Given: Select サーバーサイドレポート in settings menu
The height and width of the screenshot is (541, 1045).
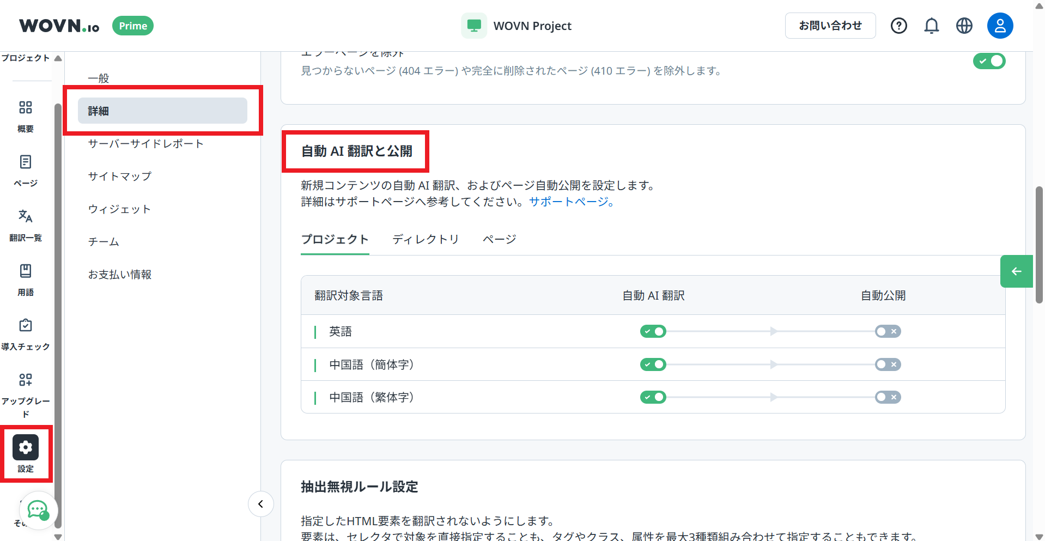Looking at the screenshot, I should [x=145, y=143].
